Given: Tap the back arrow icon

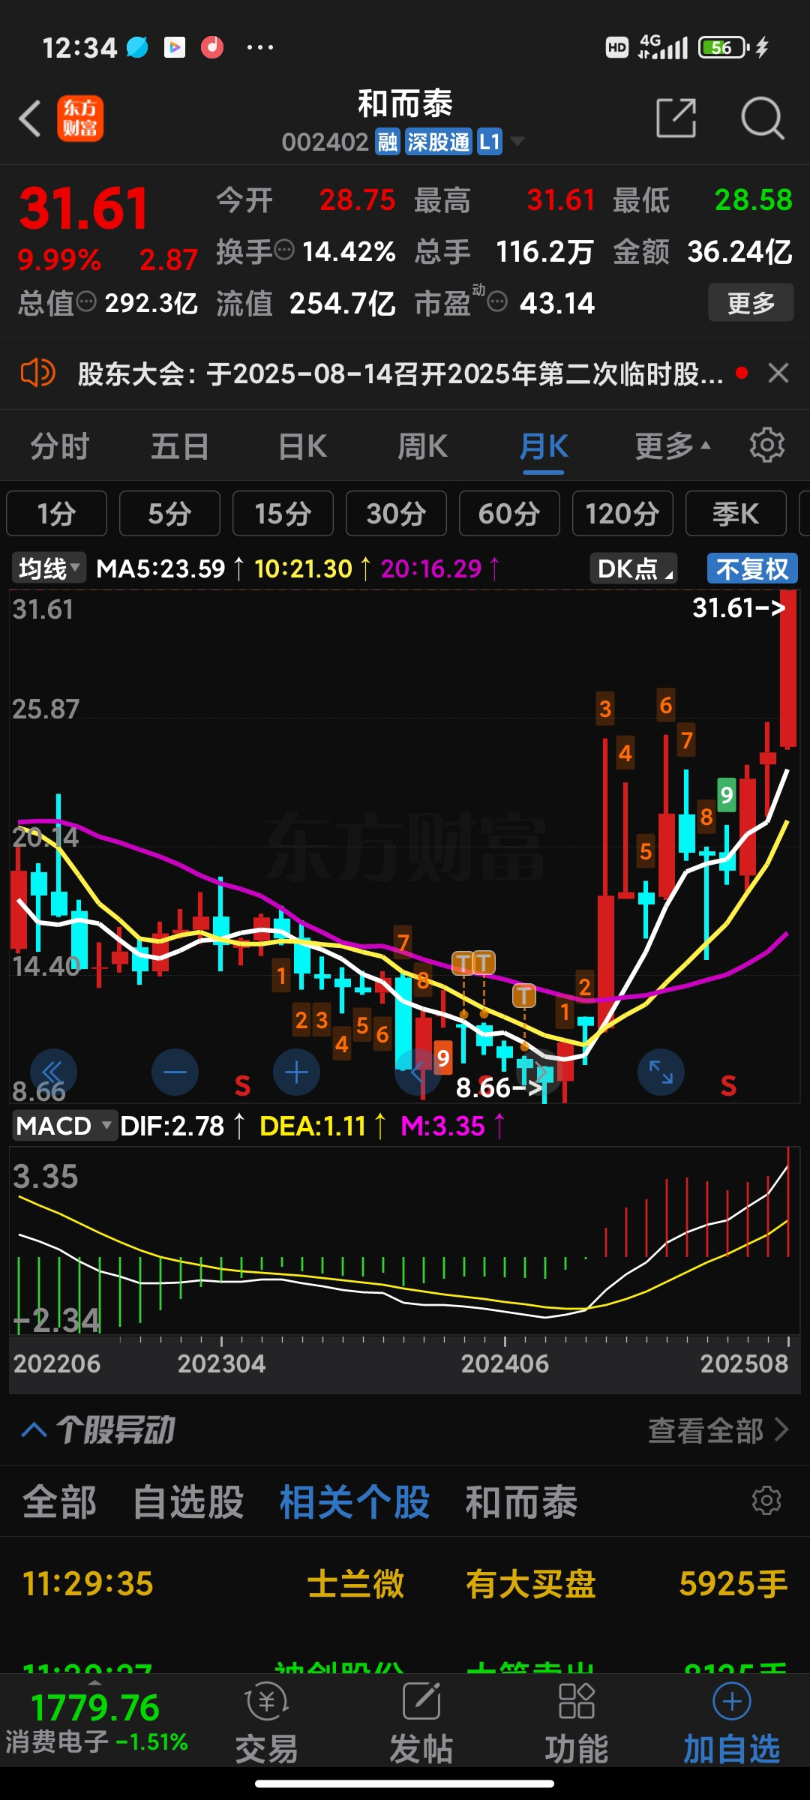Looking at the screenshot, I should click(30, 118).
